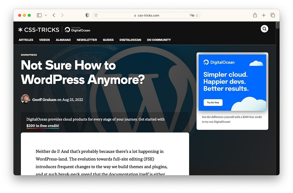Reload the page with the refresh icon
293x193 pixels.
pos(197,15)
